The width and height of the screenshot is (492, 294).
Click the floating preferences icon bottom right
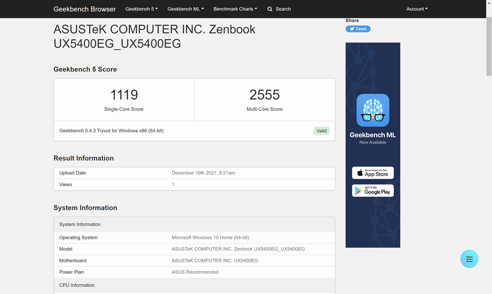pos(469,259)
